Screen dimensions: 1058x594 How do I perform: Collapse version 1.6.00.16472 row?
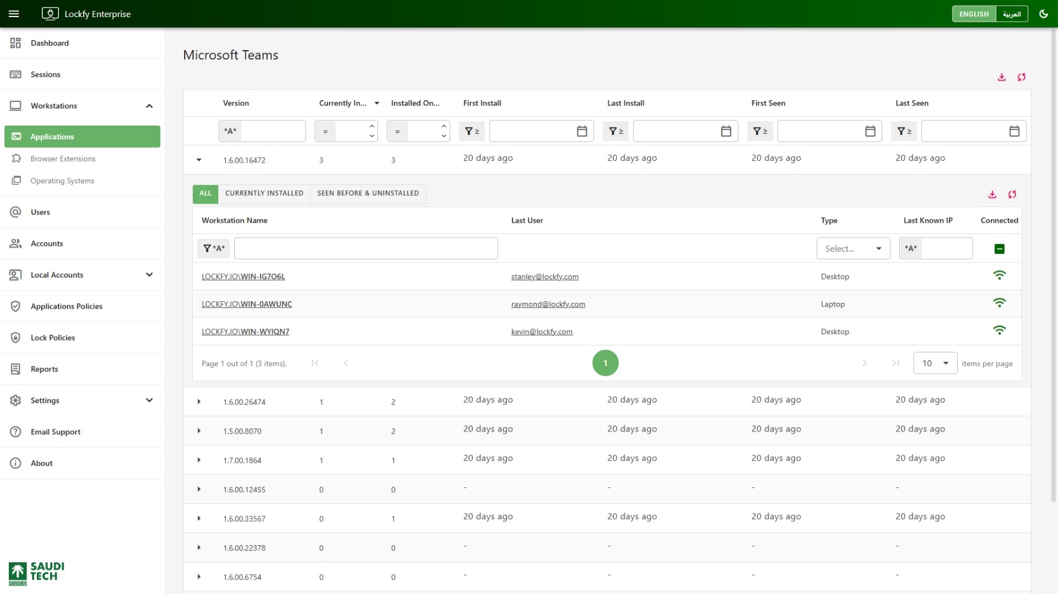click(199, 160)
